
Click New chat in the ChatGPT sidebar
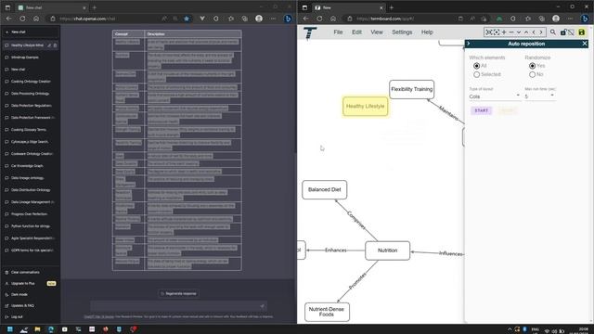31,32
